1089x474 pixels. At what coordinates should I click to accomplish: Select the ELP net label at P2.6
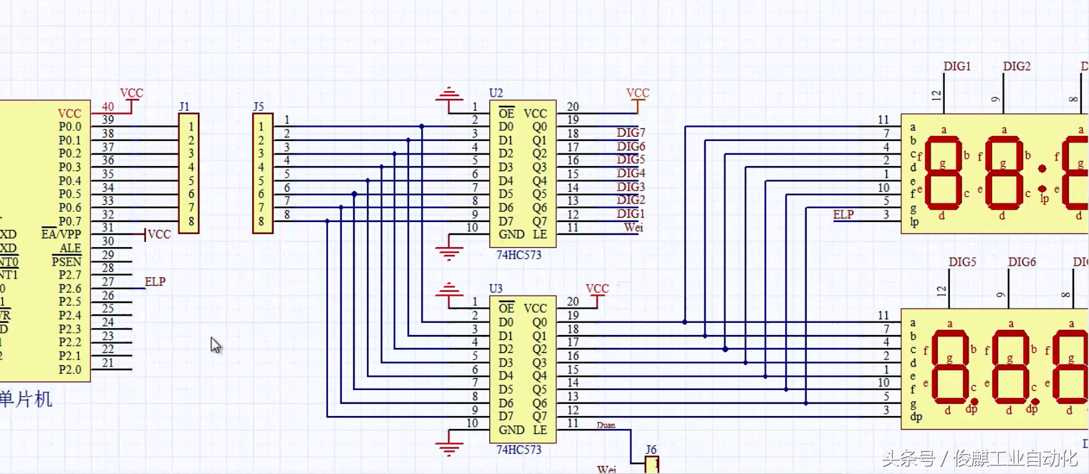point(155,281)
